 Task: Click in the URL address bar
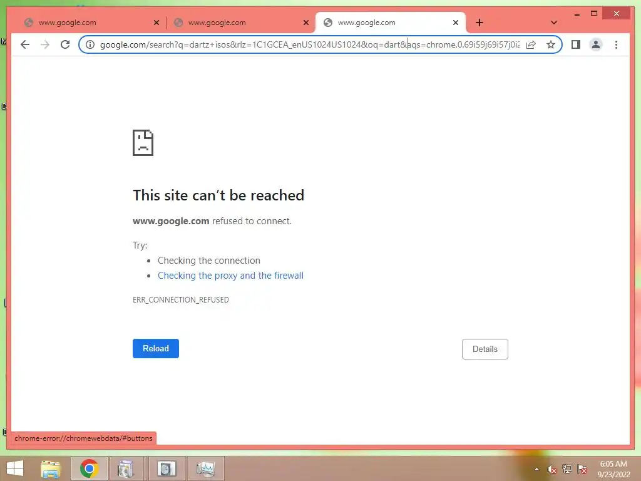click(309, 44)
